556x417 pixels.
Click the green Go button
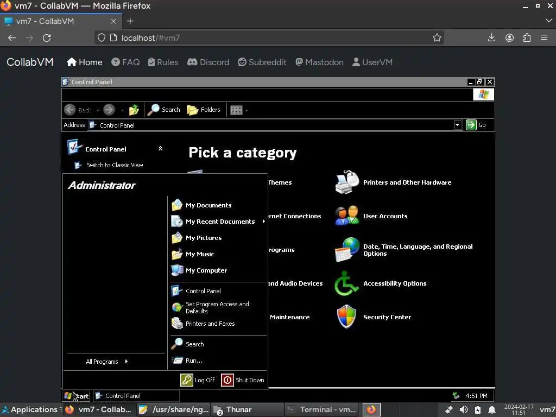(x=476, y=125)
